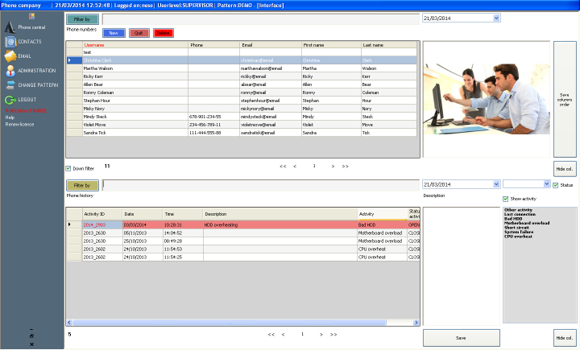Click the blue New button

tap(114, 33)
